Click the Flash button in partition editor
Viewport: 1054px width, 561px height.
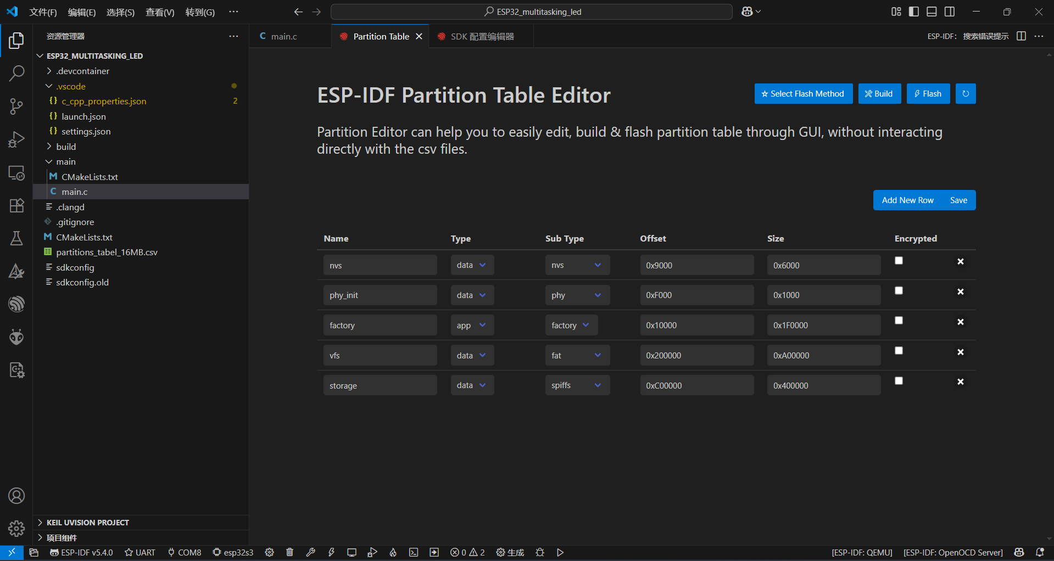click(x=928, y=94)
